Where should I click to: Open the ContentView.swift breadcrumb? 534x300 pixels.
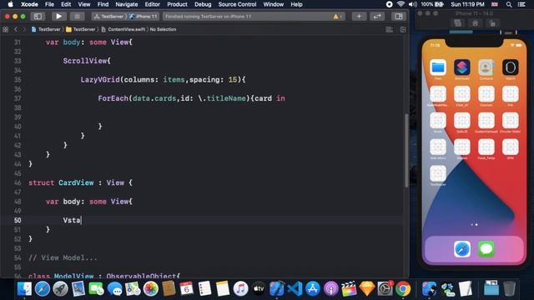(123, 30)
